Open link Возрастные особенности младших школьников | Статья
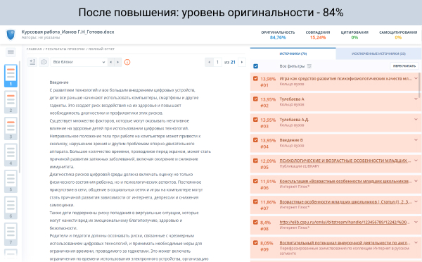The width and height of the screenshot is (422, 262). (x=345, y=201)
